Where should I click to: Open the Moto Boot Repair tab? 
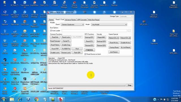94,20
